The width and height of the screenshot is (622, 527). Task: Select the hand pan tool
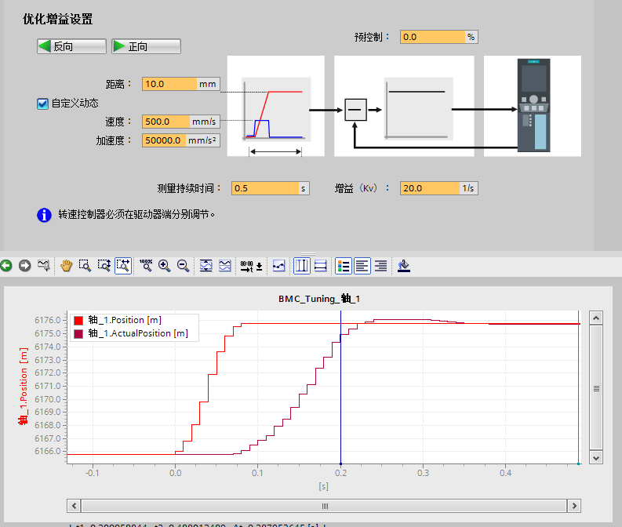(66, 265)
